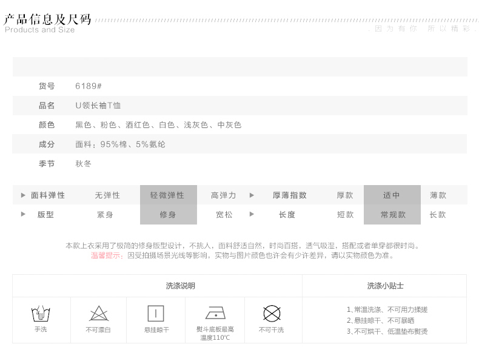Click the 颜色 row label
This screenshot has height=358, width=479.
tap(47, 125)
